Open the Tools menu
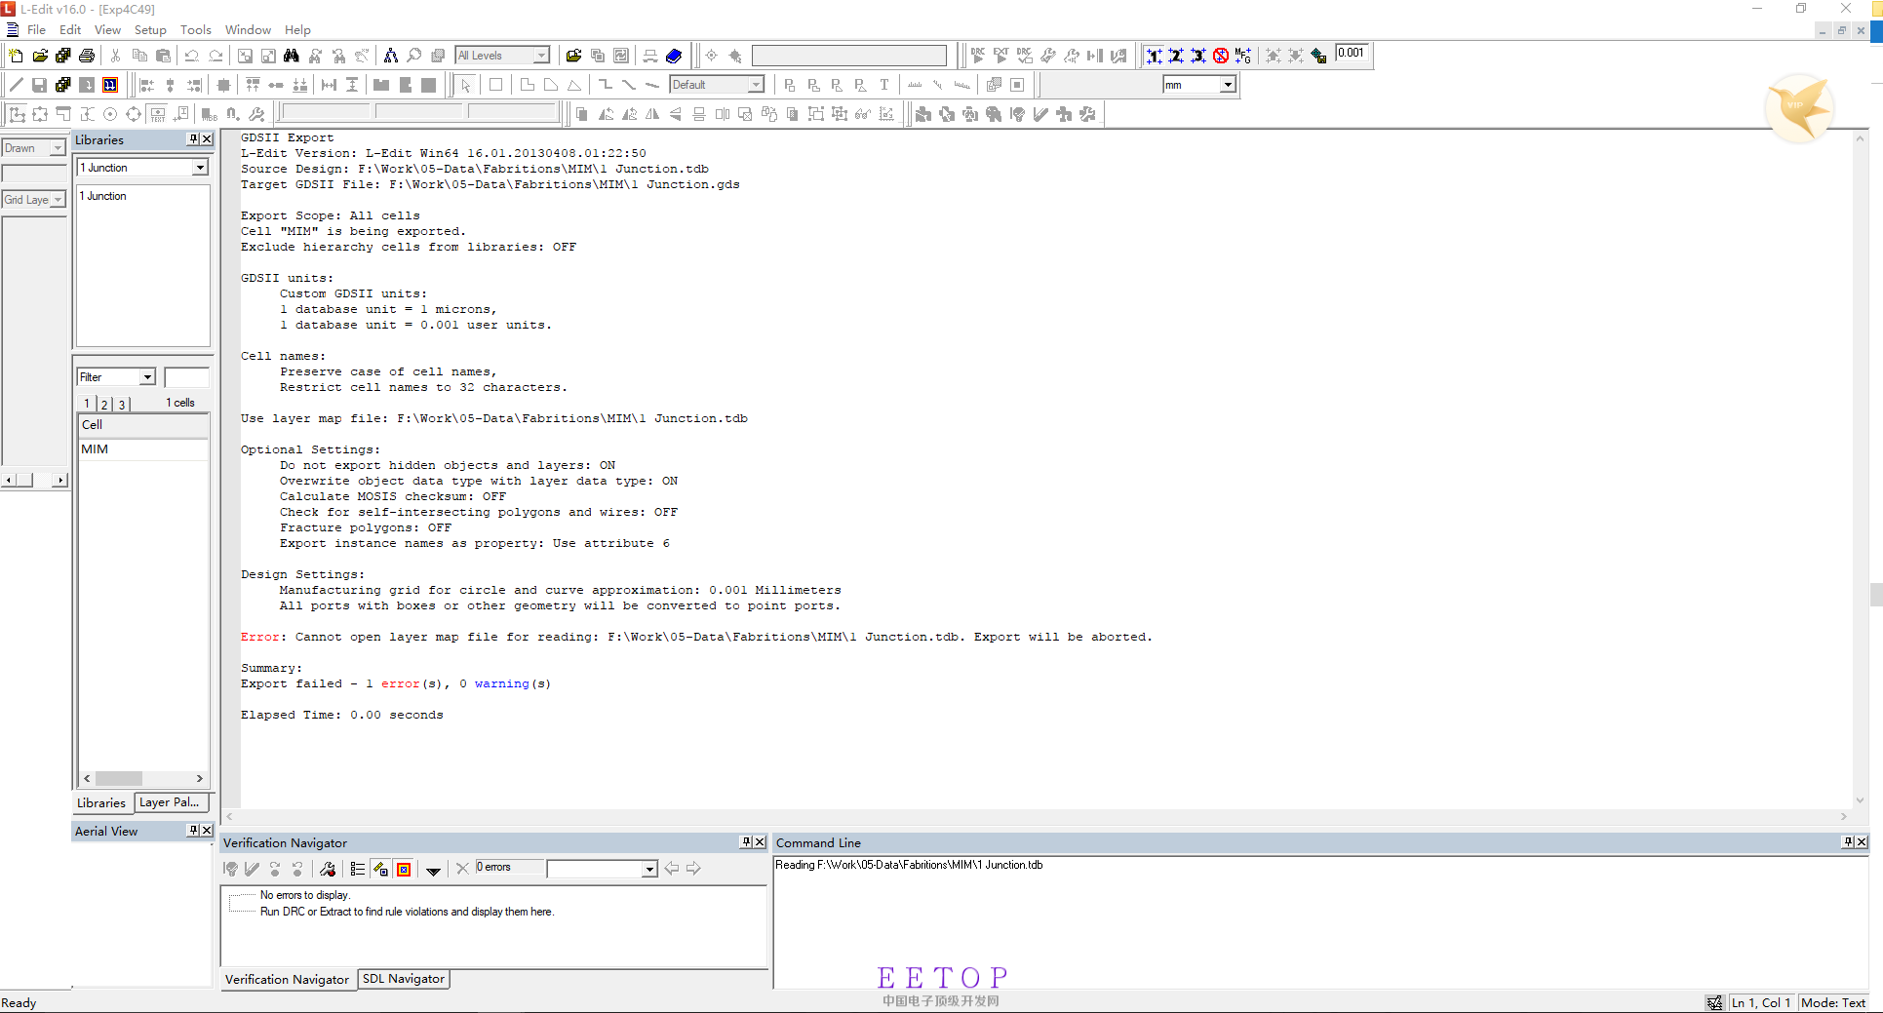Viewport: 1883px width, 1013px height. pyautogui.click(x=196, y=30)
